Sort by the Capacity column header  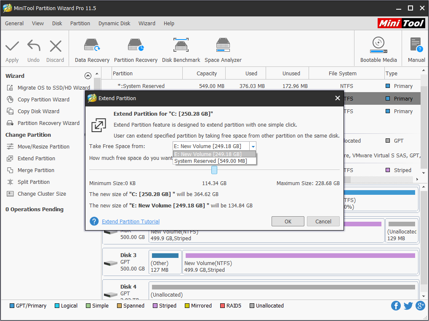pos(204,74)
